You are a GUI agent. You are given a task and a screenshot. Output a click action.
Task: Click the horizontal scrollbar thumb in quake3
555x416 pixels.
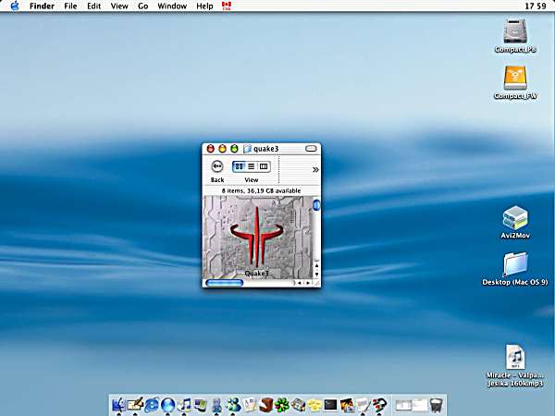[x=224, y=283]
